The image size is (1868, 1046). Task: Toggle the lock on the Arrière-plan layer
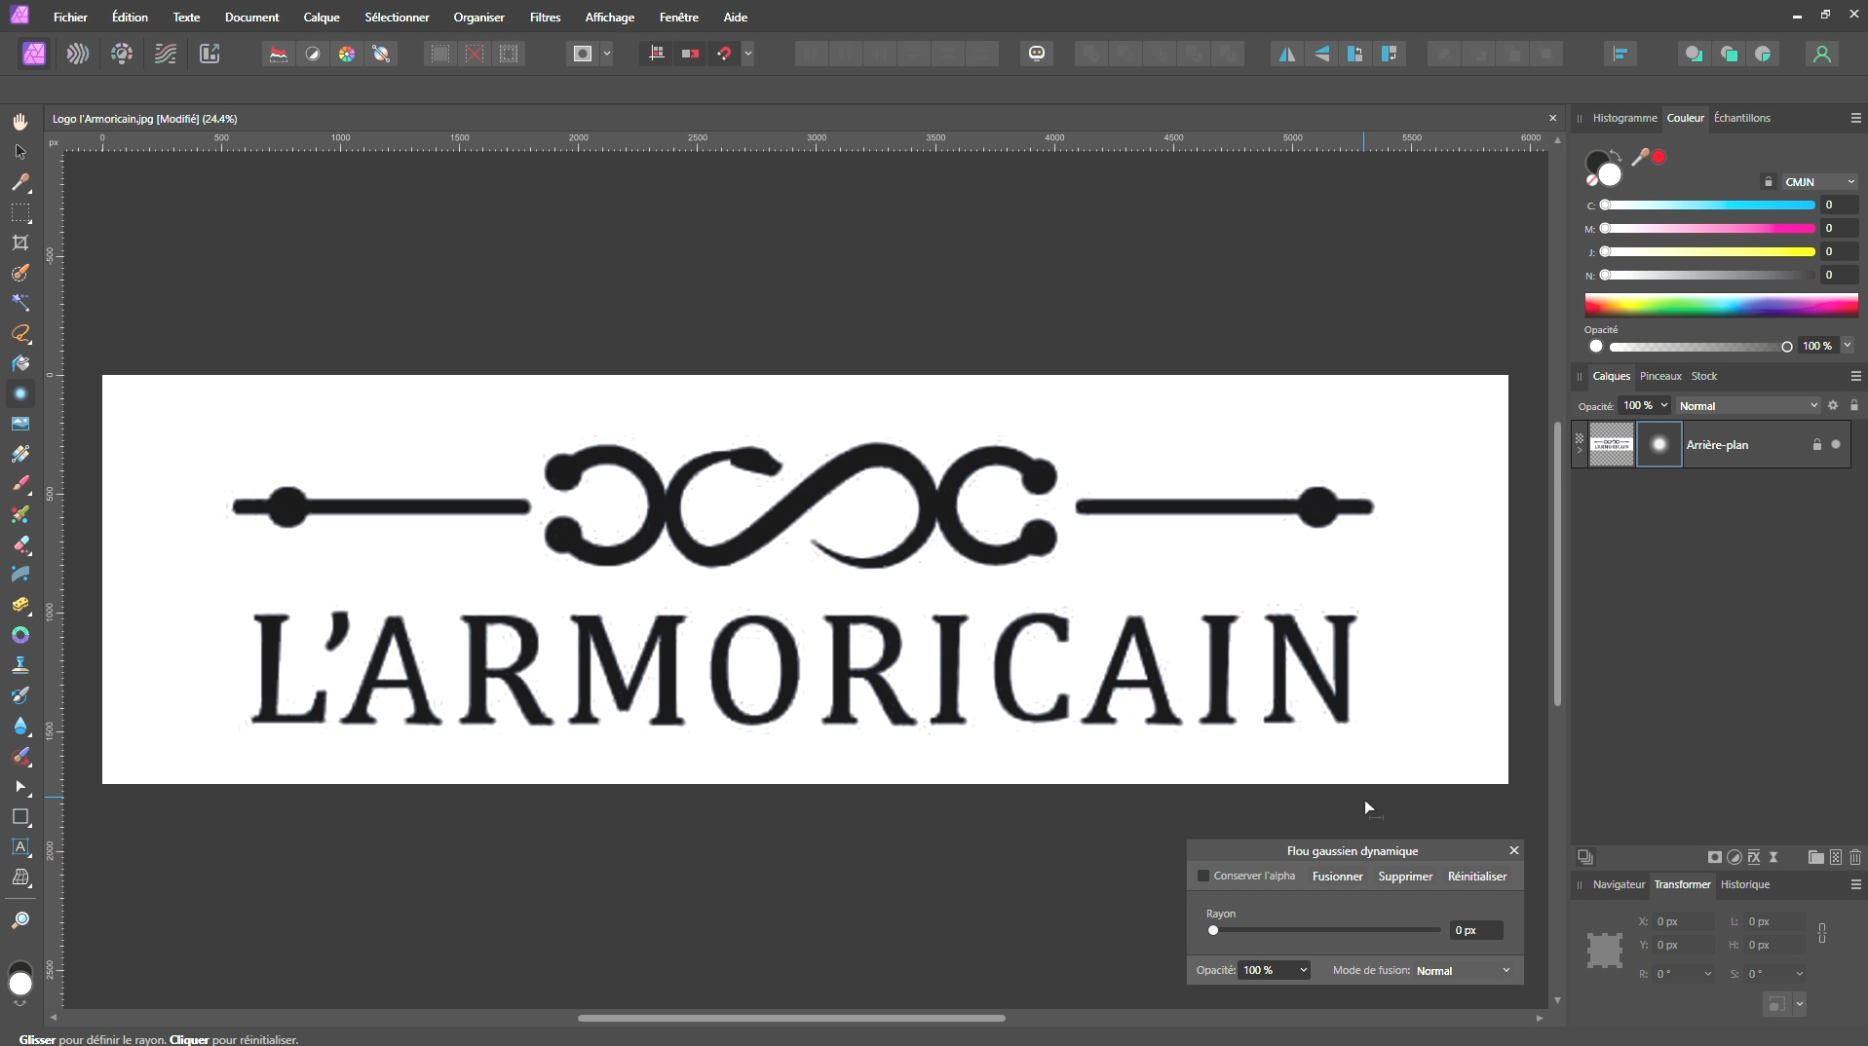point(1816,445)
